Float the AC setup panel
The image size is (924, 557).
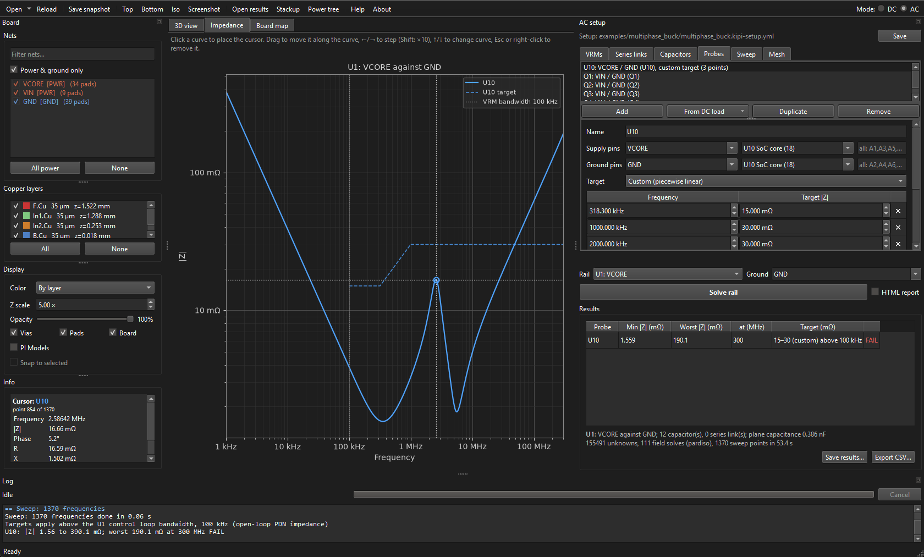[x=918, y=22]
